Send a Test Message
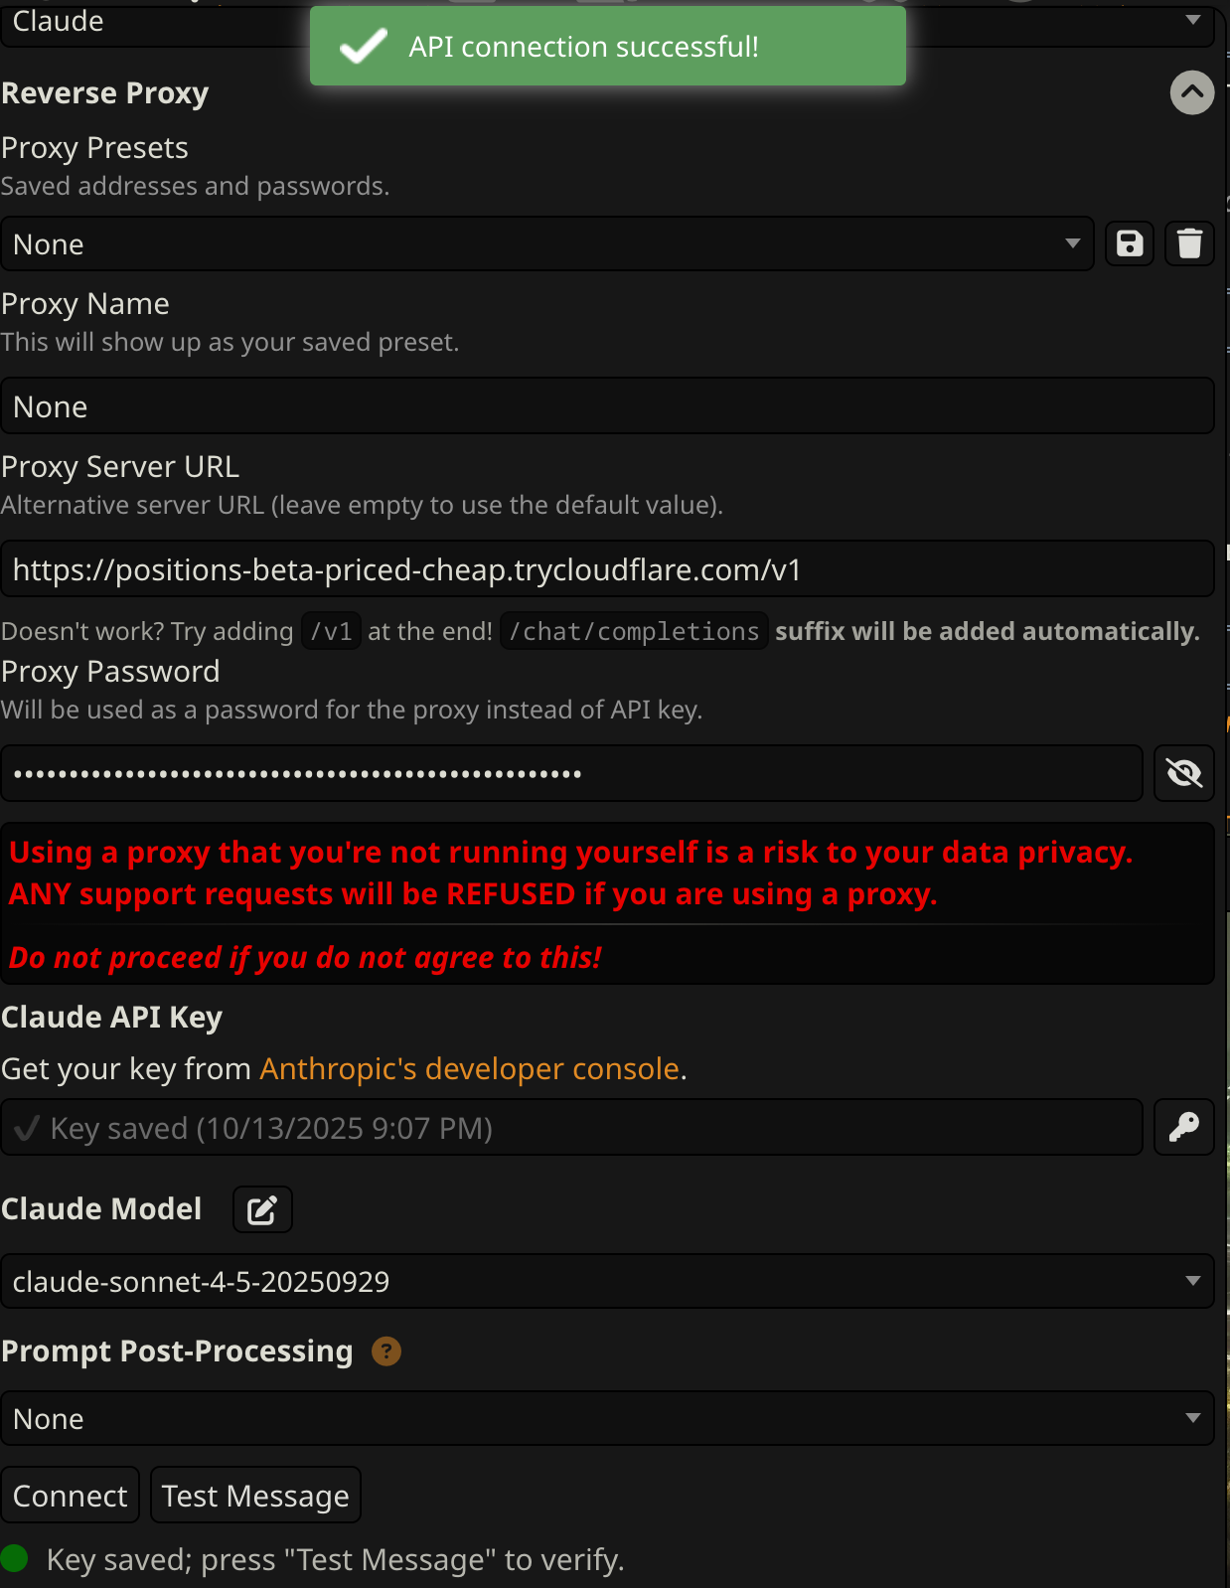Image resolution: width=1230 pixels, height=1588 pixels. tap(255, 1496)
